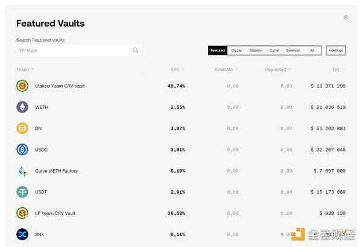362x247 pixels.
Task: Click the WETH Ethereum token icon
Action: (x=22, y=107)
